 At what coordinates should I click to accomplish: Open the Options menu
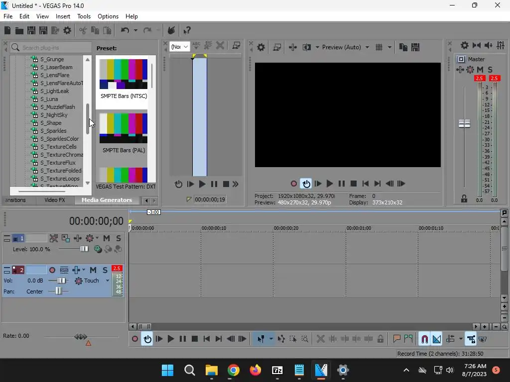pyautogui.click(x=108, y=16)
